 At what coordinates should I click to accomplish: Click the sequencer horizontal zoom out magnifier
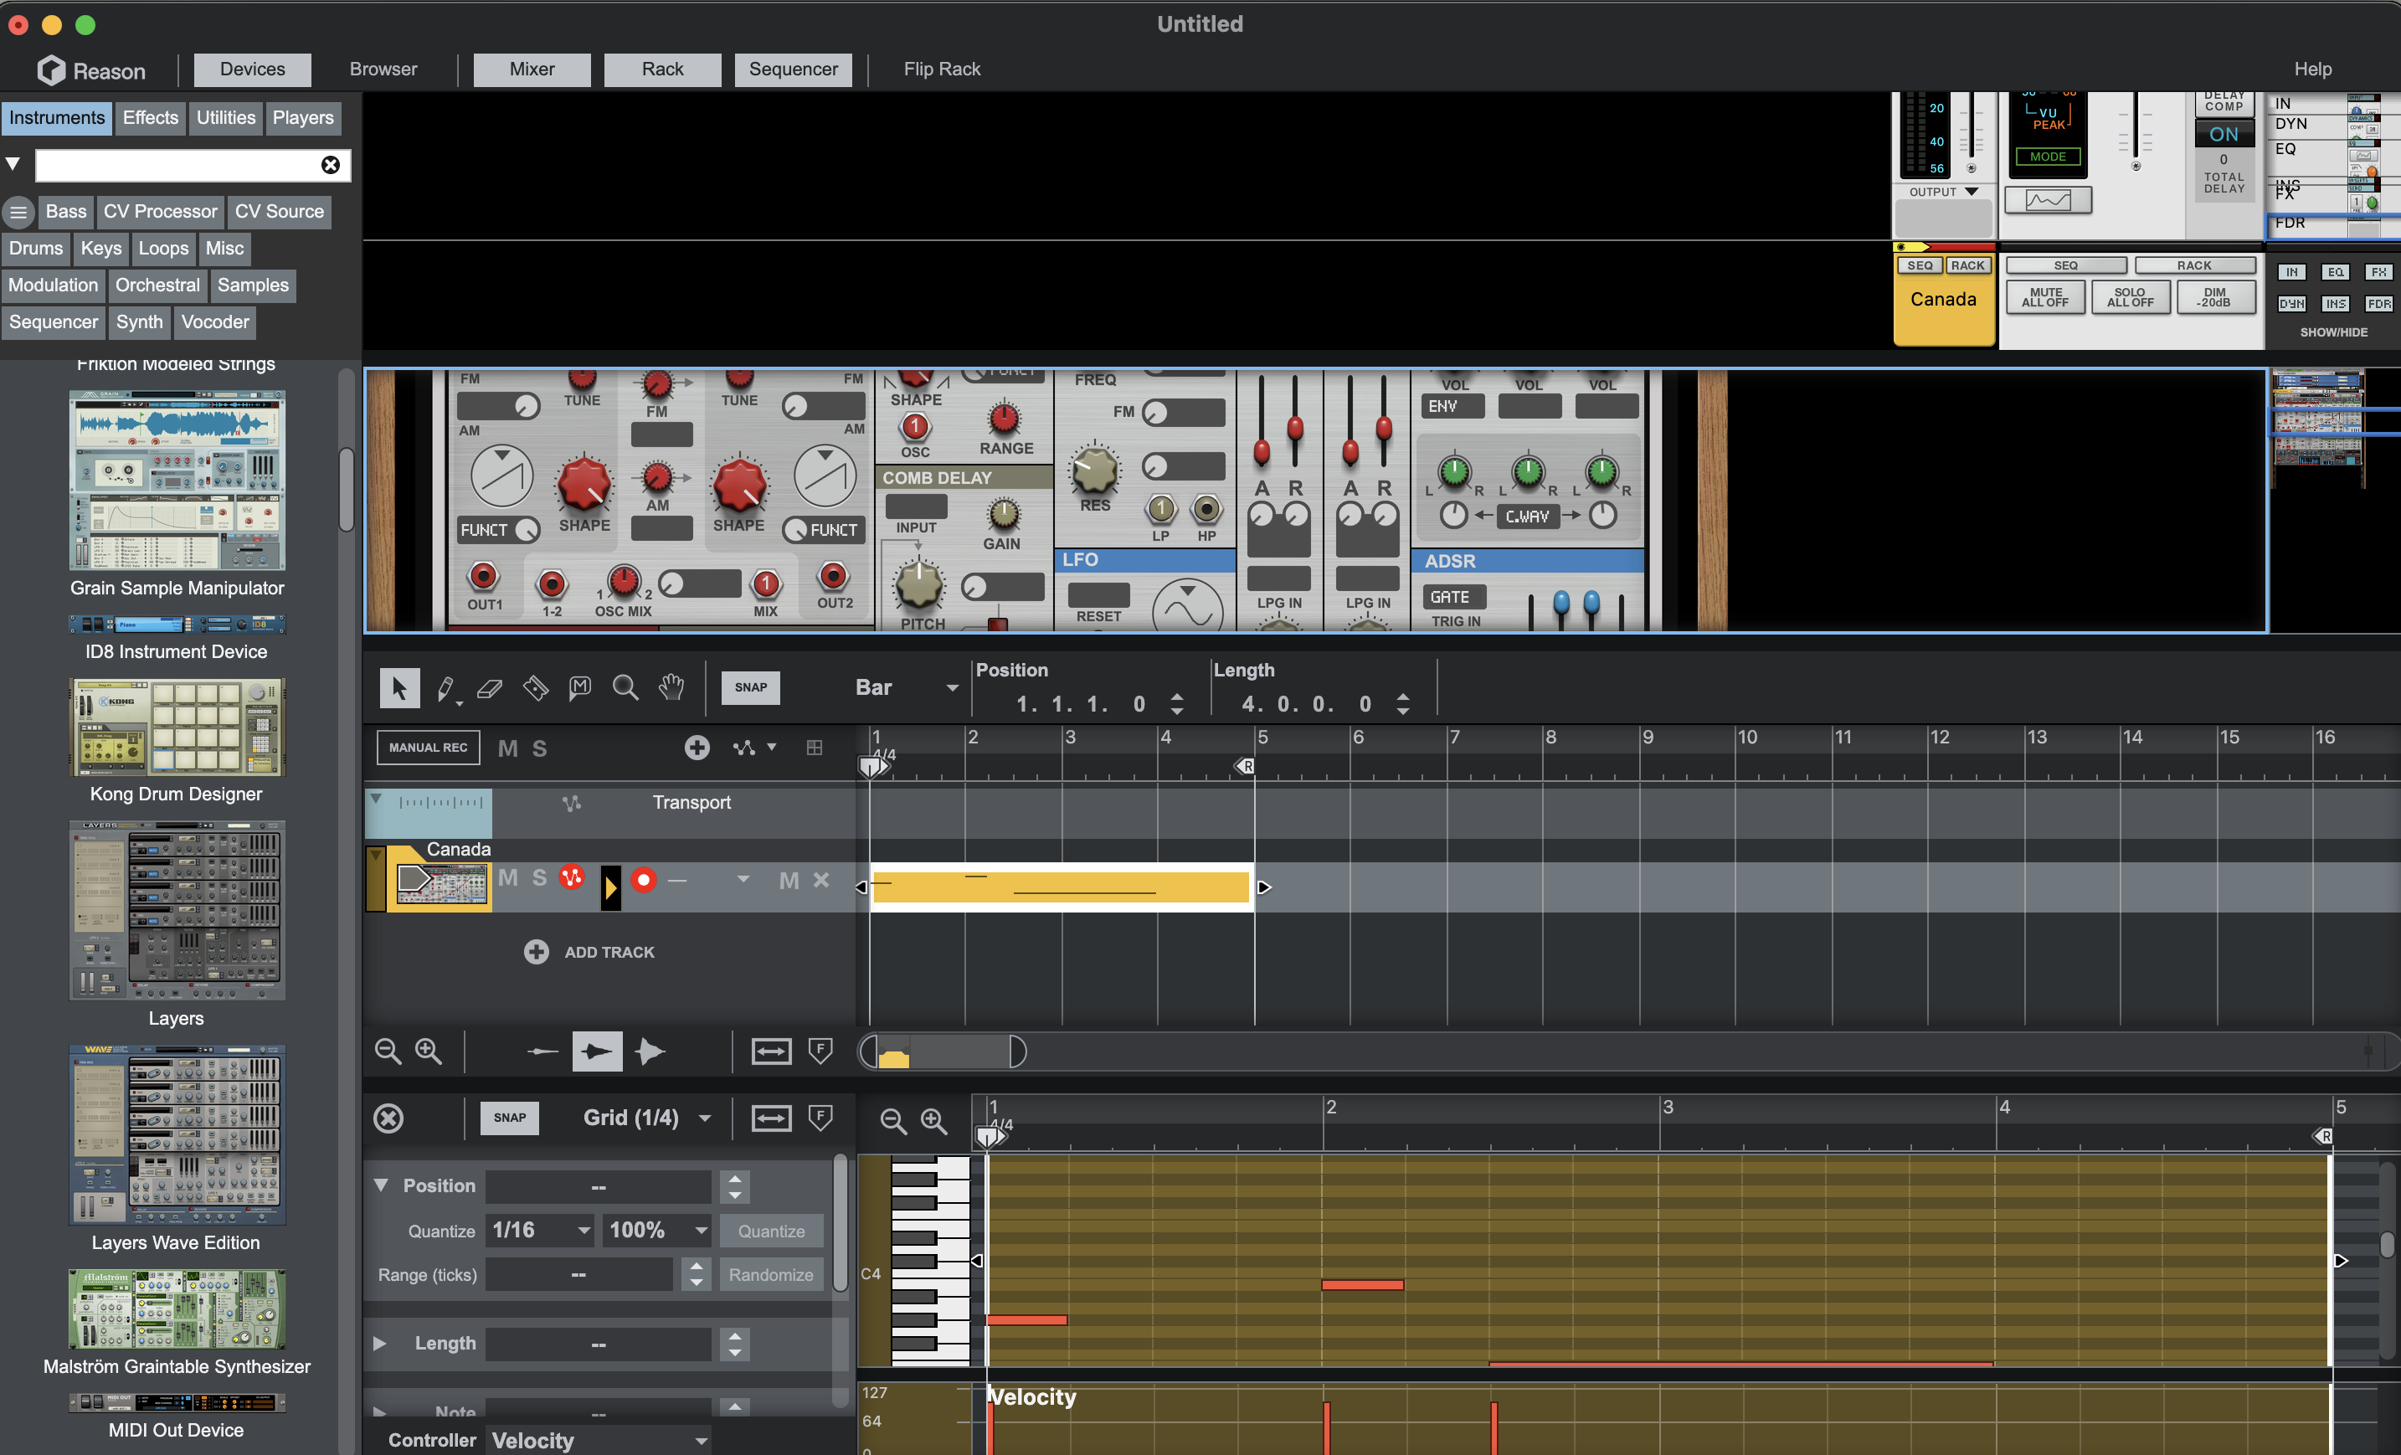click(388, 1051)
